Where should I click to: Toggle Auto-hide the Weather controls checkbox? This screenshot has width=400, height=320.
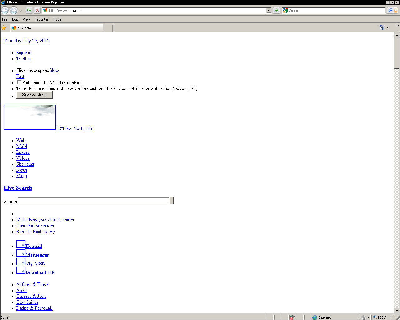tap(19, 82)
